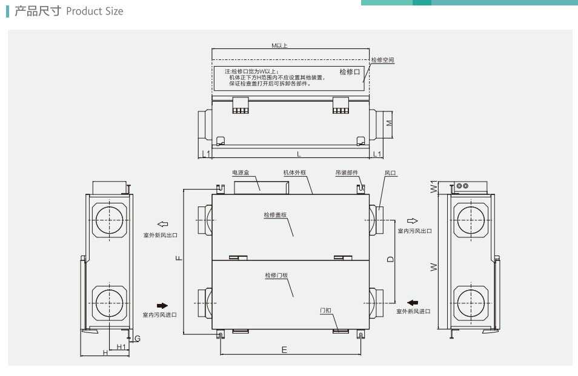Viewport: 578px width, 376px height.
Task: Click the hollow arrow above 室内污风出口
Action: point(413,220)
